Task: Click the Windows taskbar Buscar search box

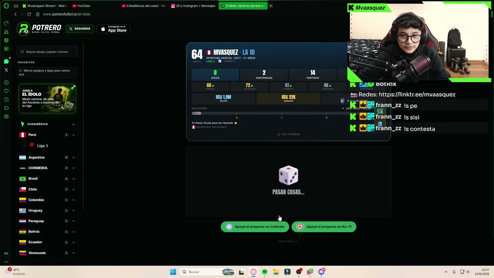Action: click(207, 272)
